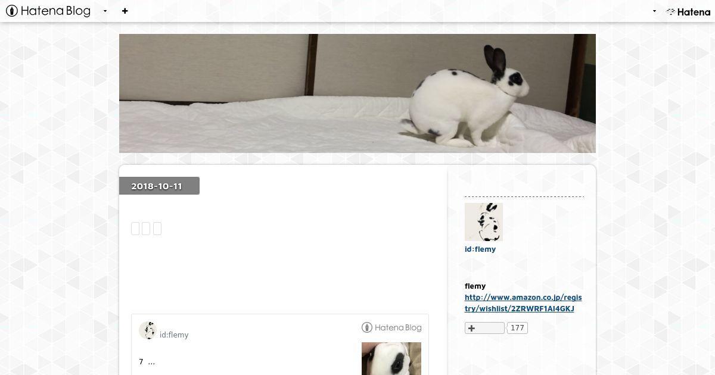Open the 2018-10-11 date archive link
The image size is (715, 375).
pyautogui.click(x=157, y=186)
